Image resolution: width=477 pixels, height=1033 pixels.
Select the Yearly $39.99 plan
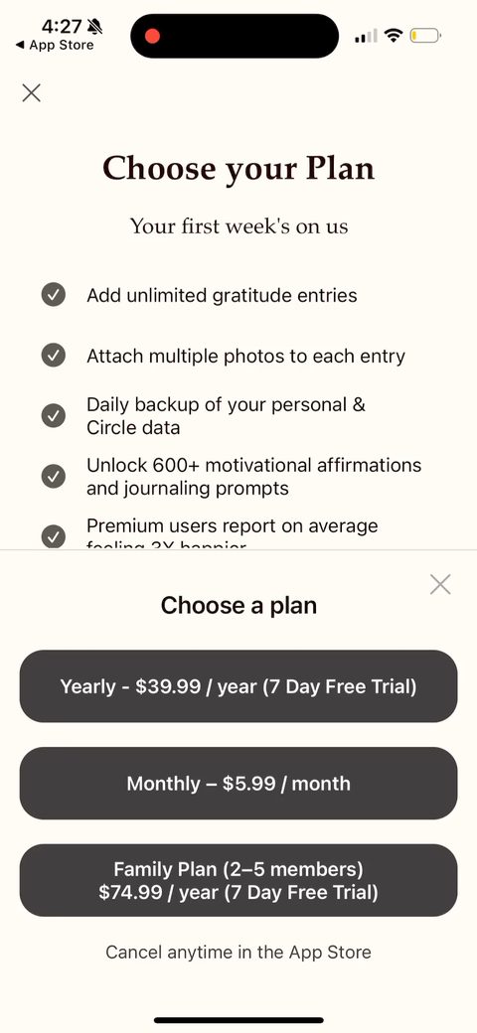coord(238,686)
